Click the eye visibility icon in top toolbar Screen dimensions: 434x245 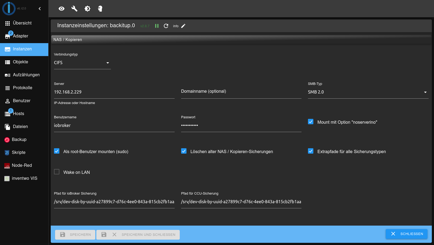[x=62, y=9]
